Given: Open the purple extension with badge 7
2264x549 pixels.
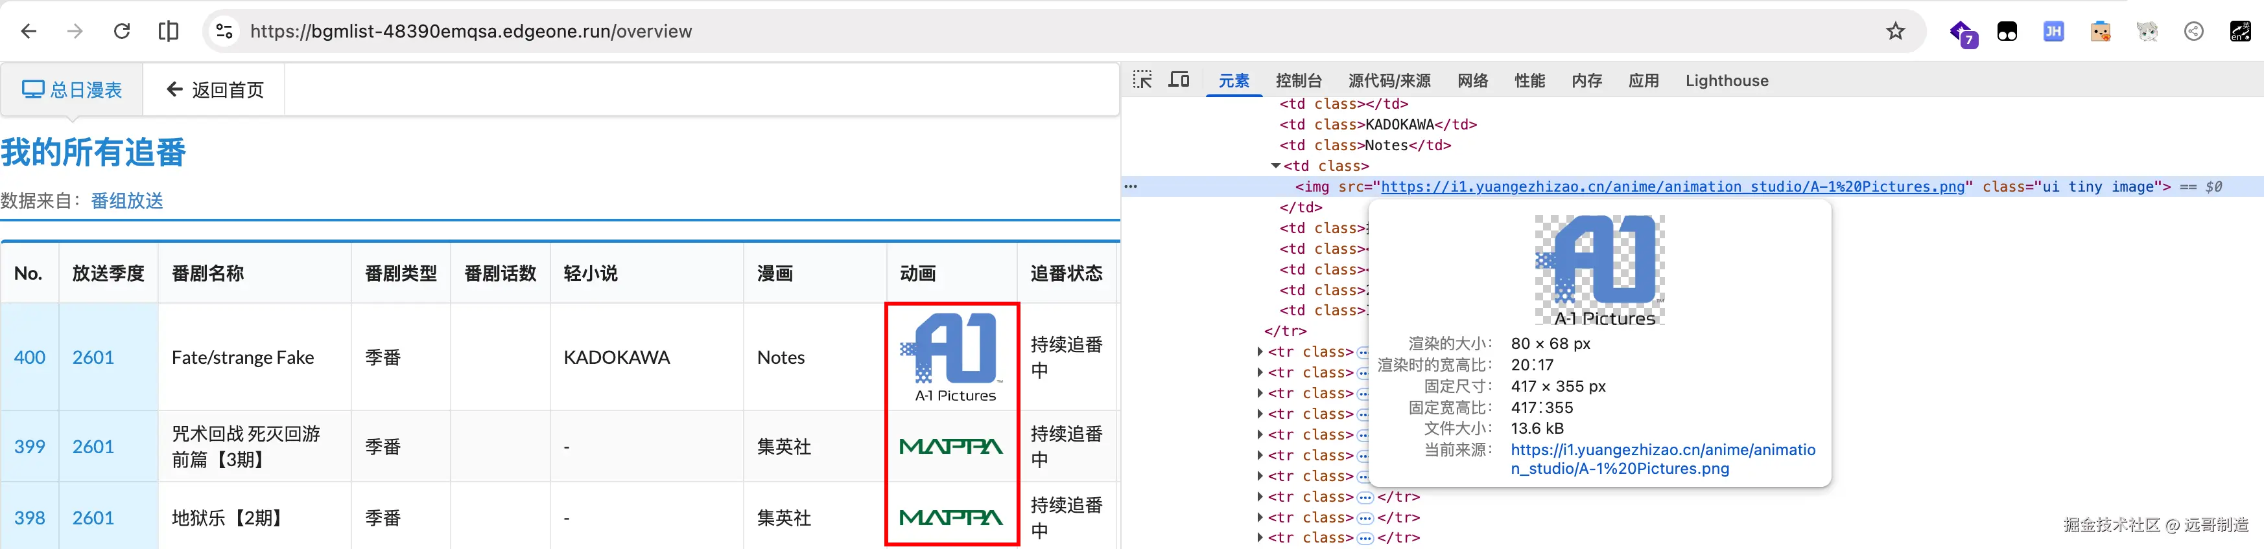Looking at the screenshot, I should coord(1963,33).
